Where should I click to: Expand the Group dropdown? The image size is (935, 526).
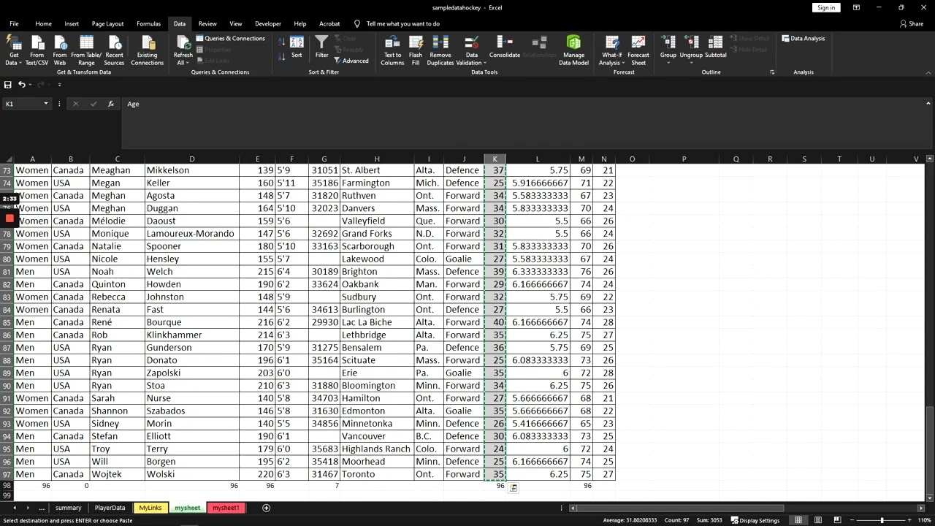(x=668, y=50)
